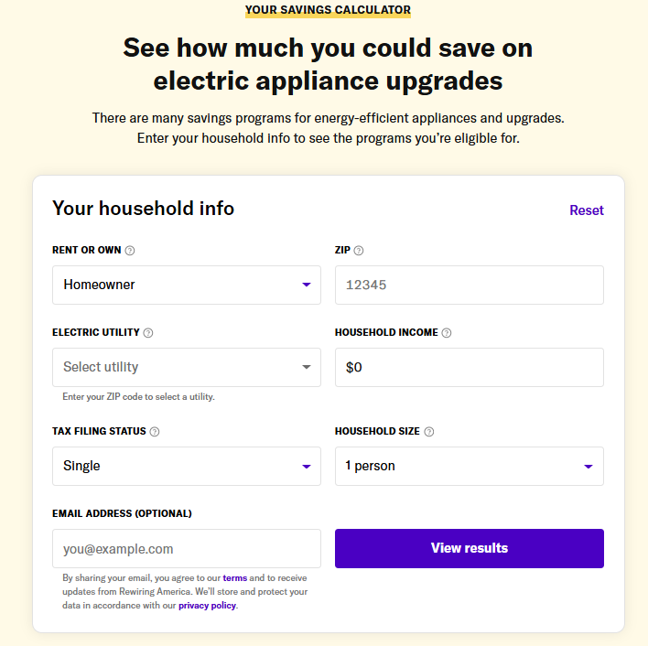
Task: Expand the Tax Filing Status dropdown
Action: 186,466
